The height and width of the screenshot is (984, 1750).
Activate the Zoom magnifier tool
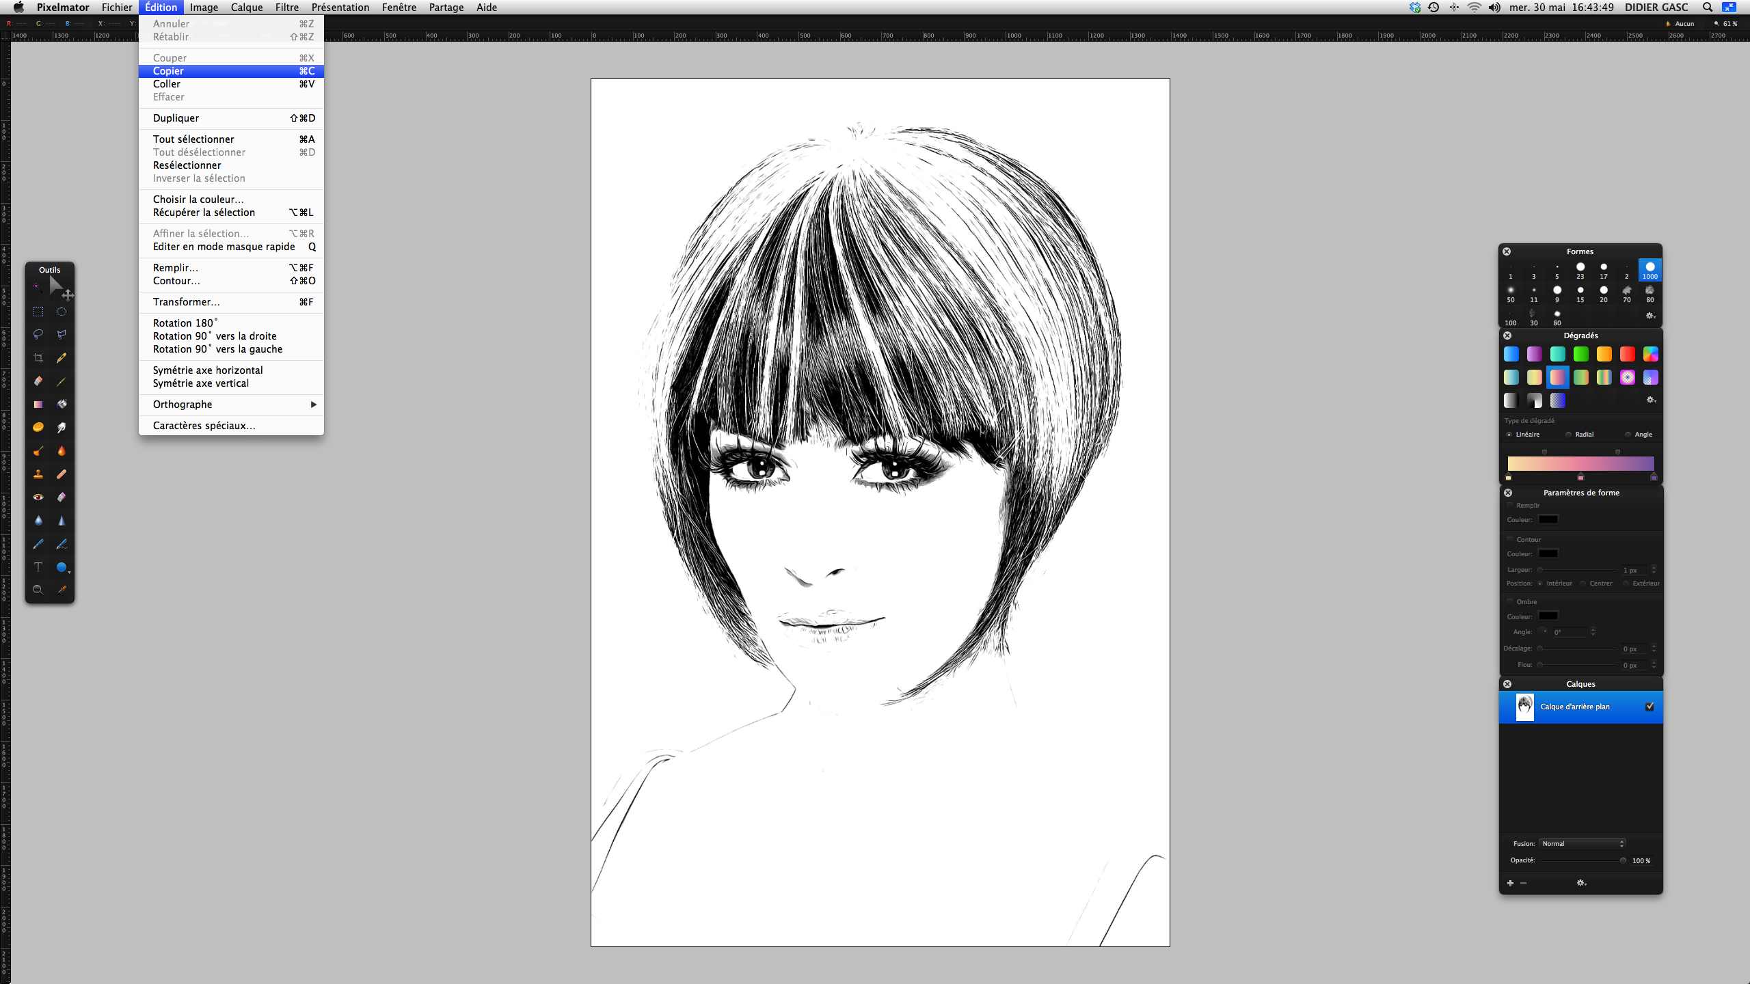38,590
